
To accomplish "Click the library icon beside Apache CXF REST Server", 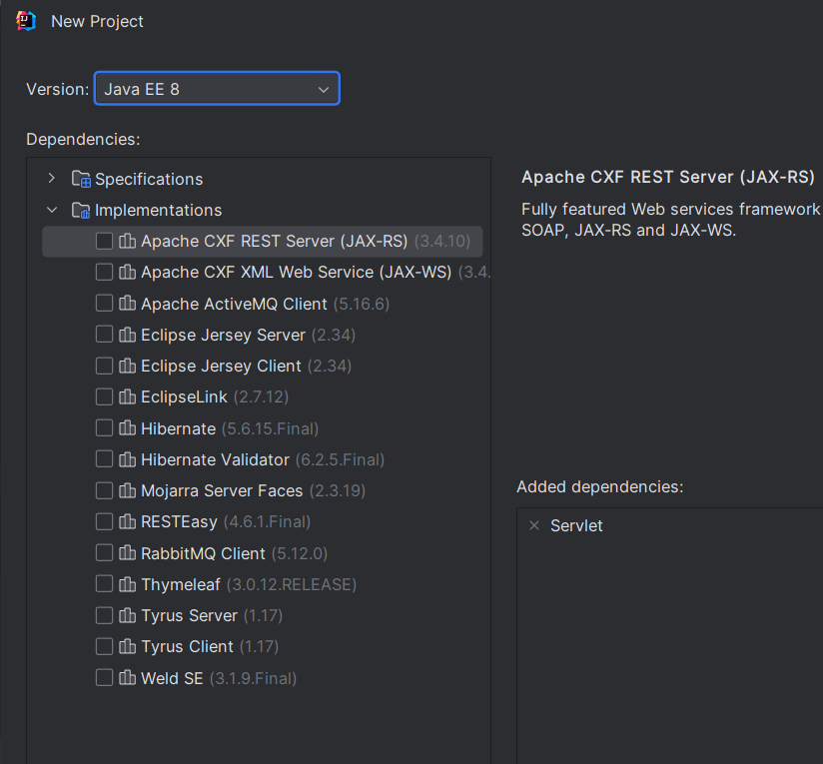I will (x=127, y=241).
